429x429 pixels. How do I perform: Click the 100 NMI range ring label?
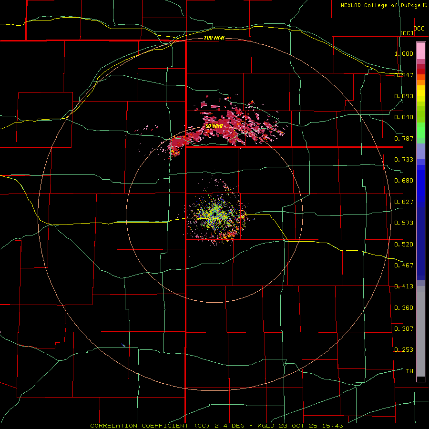pyautogui.click(x=214, y=38)
